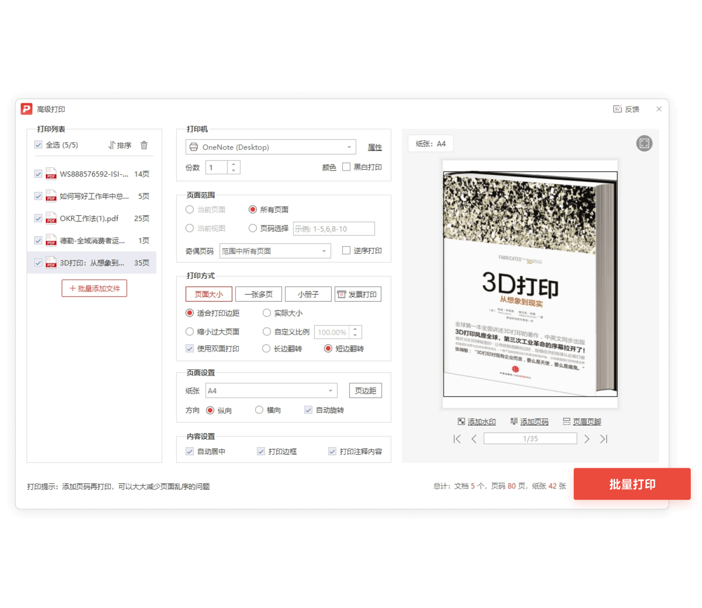Click the delete trash icon in print list

point(144,145)
